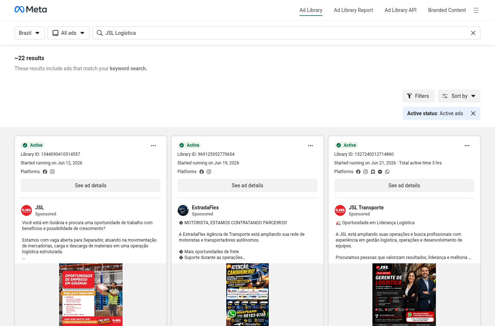Click 'Started running on Jun 12, 2026'
Viewport: 495px width, 326px height.
click(51, 163)
